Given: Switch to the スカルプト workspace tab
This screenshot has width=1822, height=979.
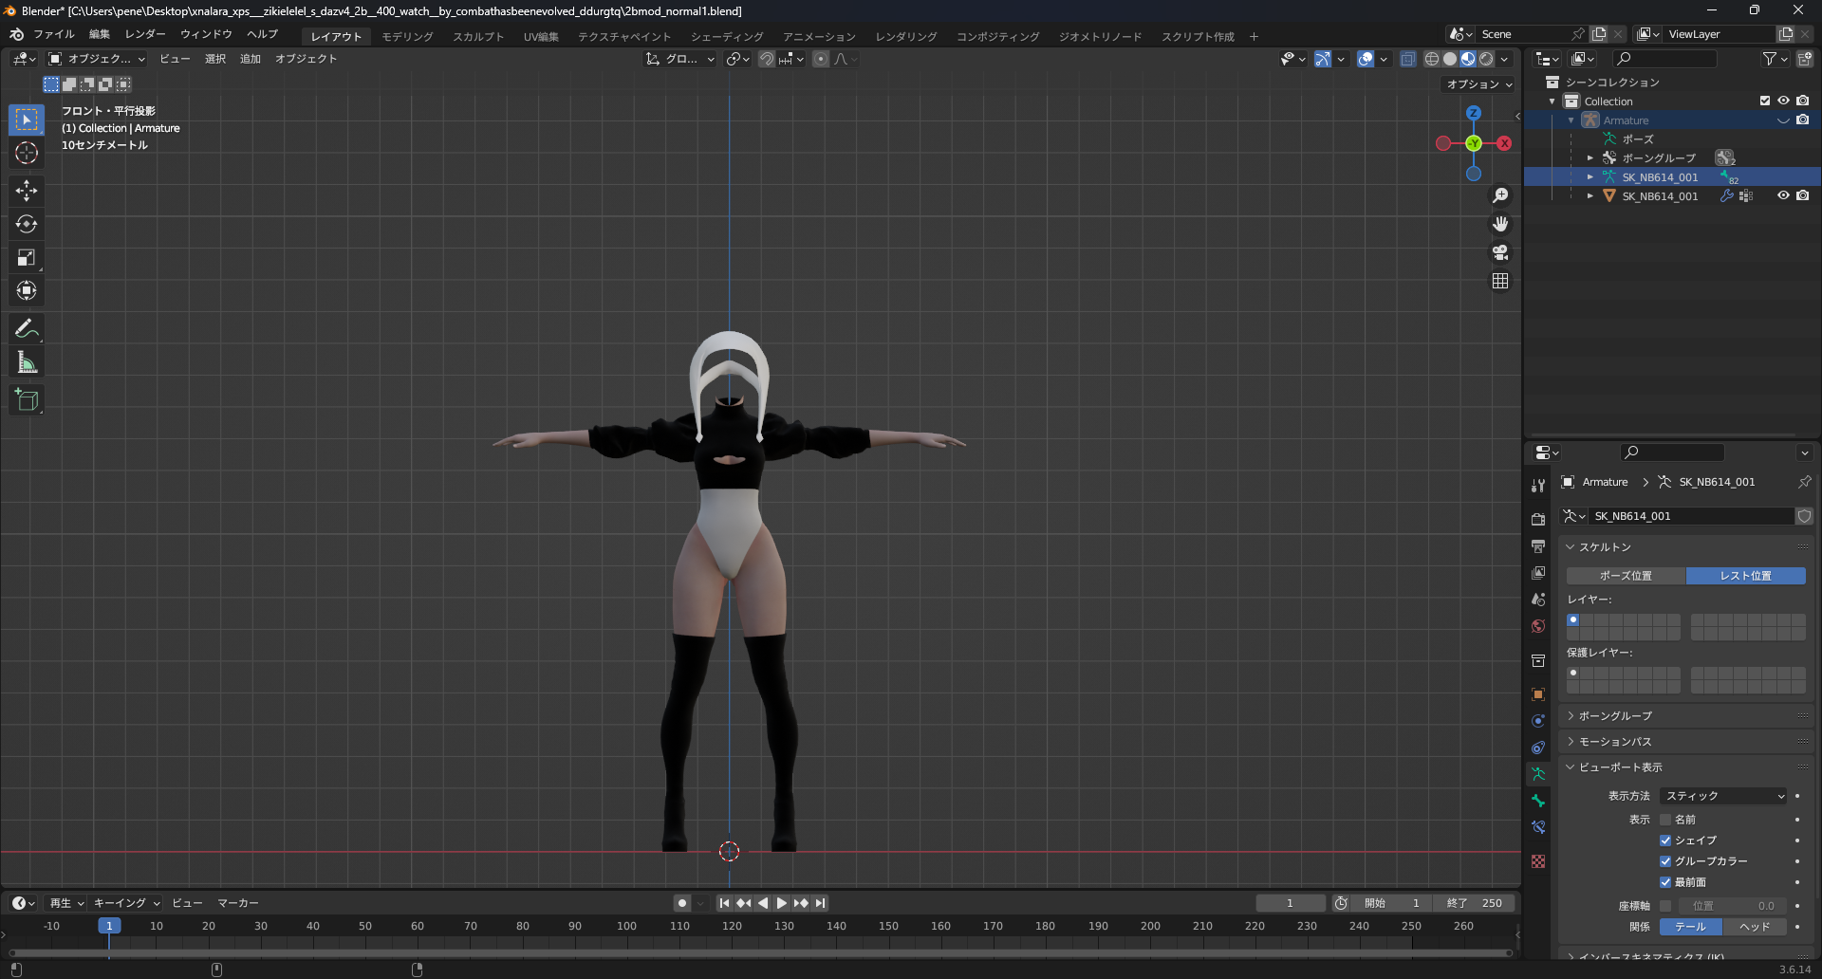Looking at the screenshot, I should [x=478, y=36].
